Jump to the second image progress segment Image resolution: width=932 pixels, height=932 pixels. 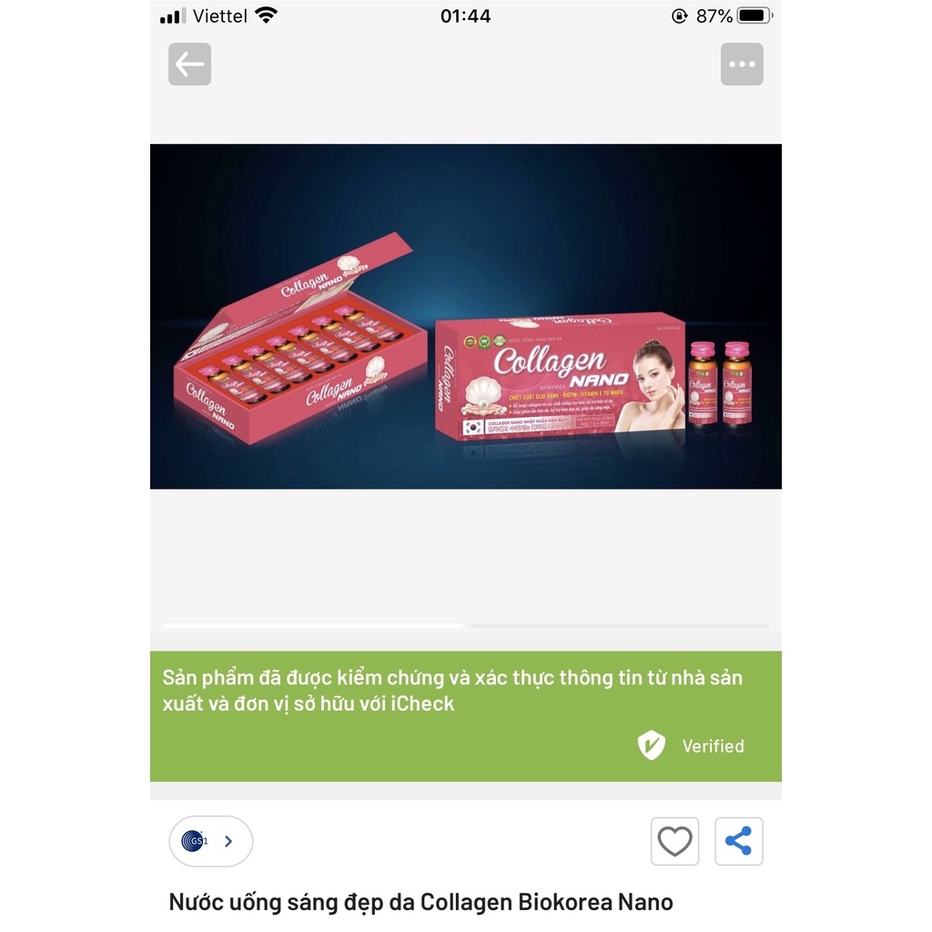point(619,626)
